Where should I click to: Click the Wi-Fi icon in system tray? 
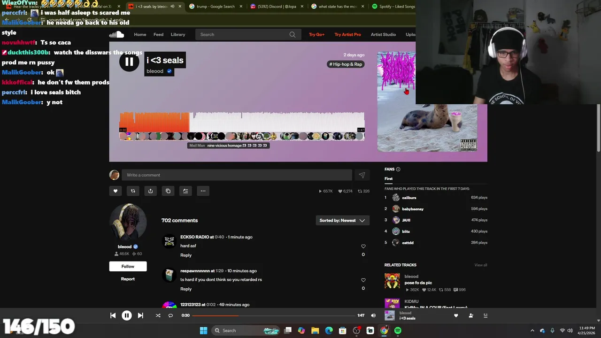[x=562, y=330]
